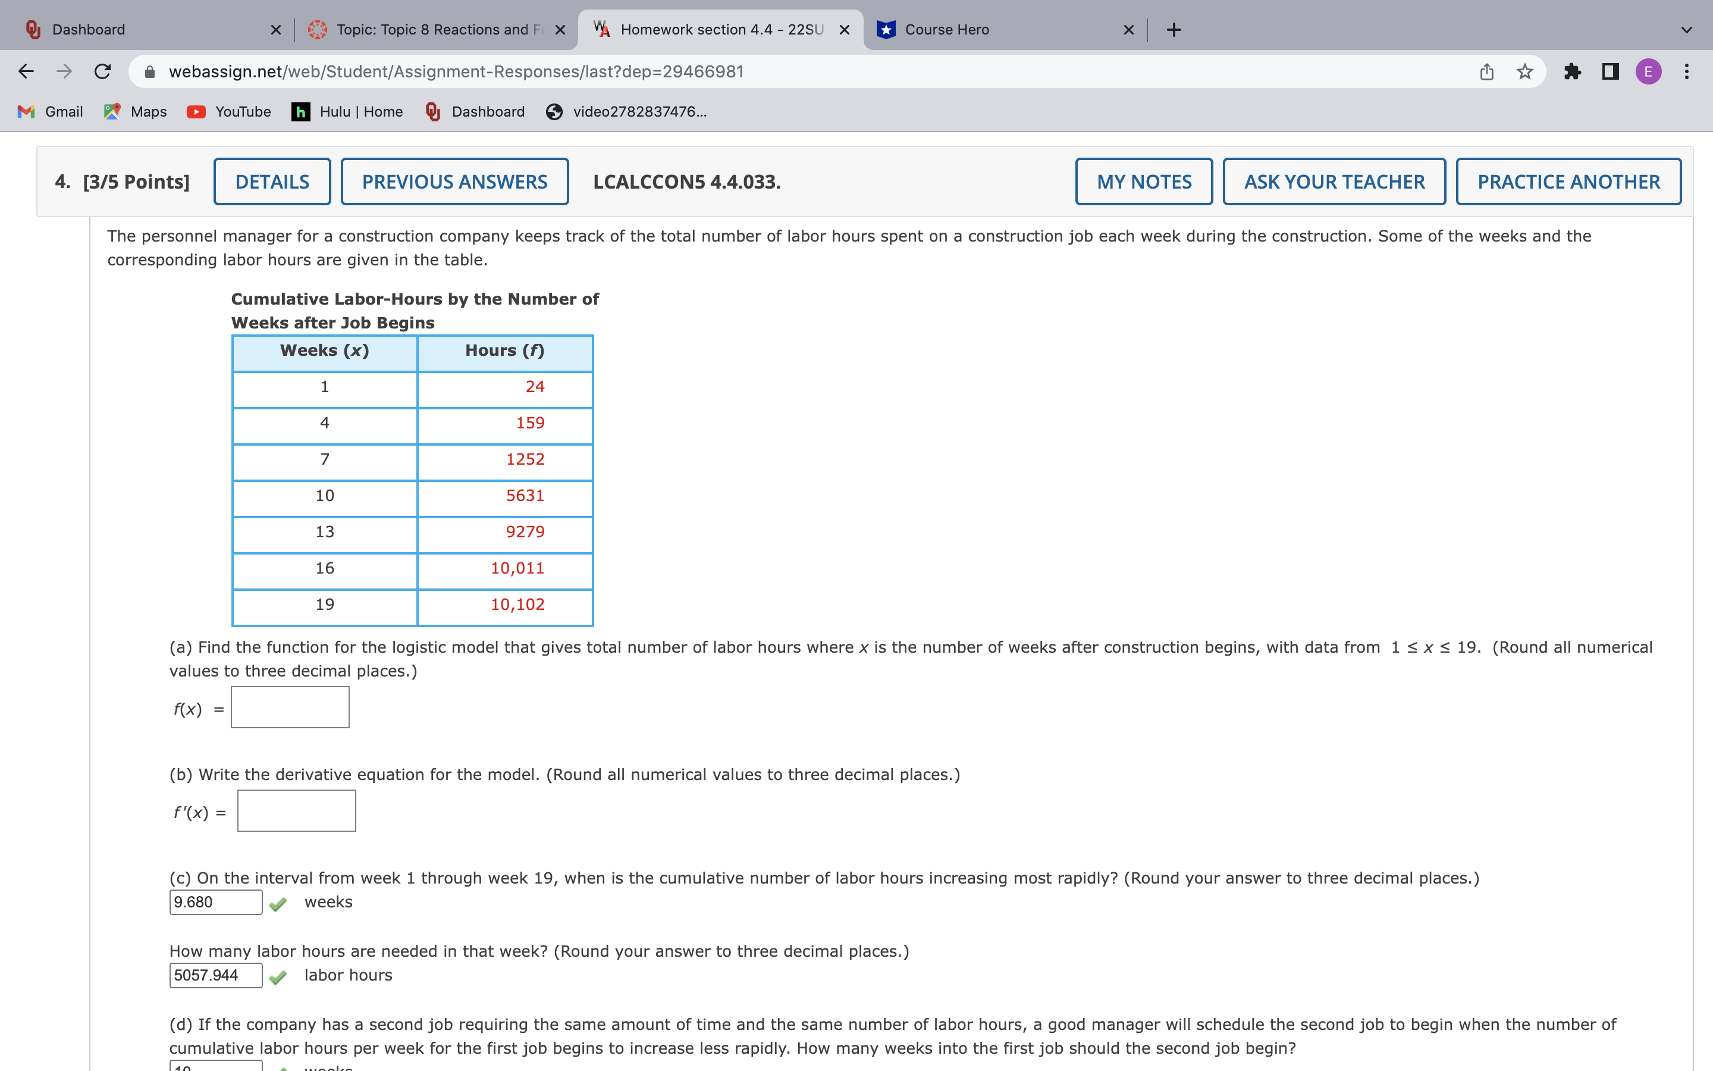
Task: Open the extensions puzzle icon
Action: [1572, 71]
